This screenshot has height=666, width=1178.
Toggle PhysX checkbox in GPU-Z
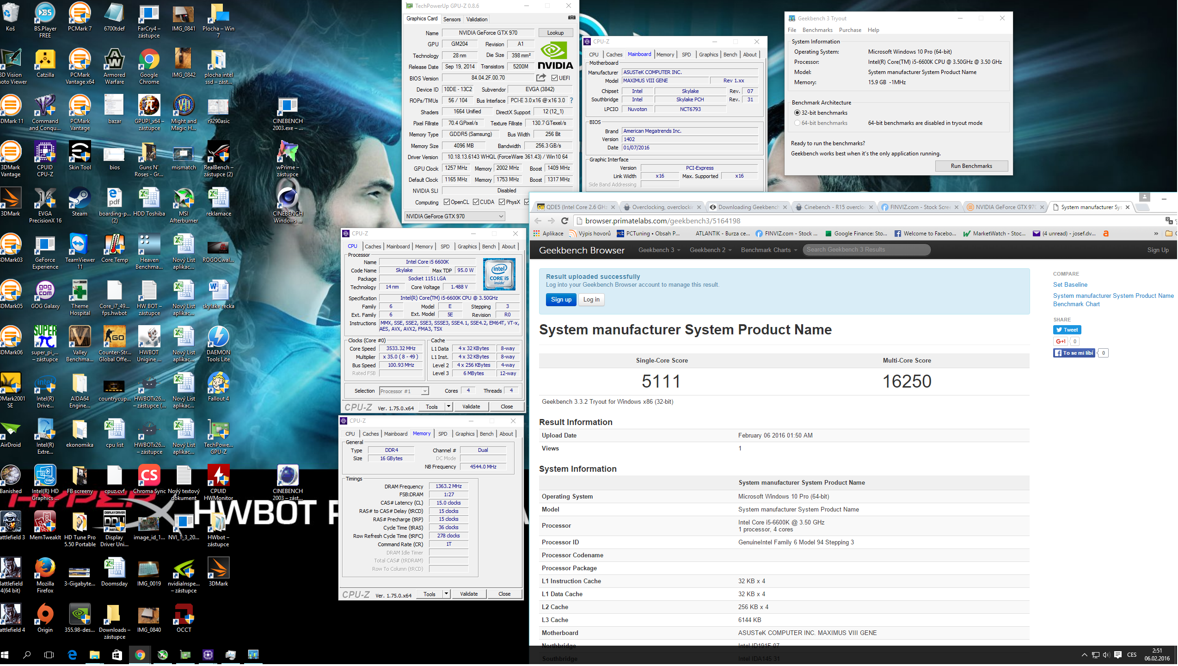click(x=502, y=202)
